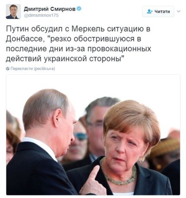Click the word Меркель in tweet text
186x198 pixels.
pyautogui.click(x=88, y=29)
